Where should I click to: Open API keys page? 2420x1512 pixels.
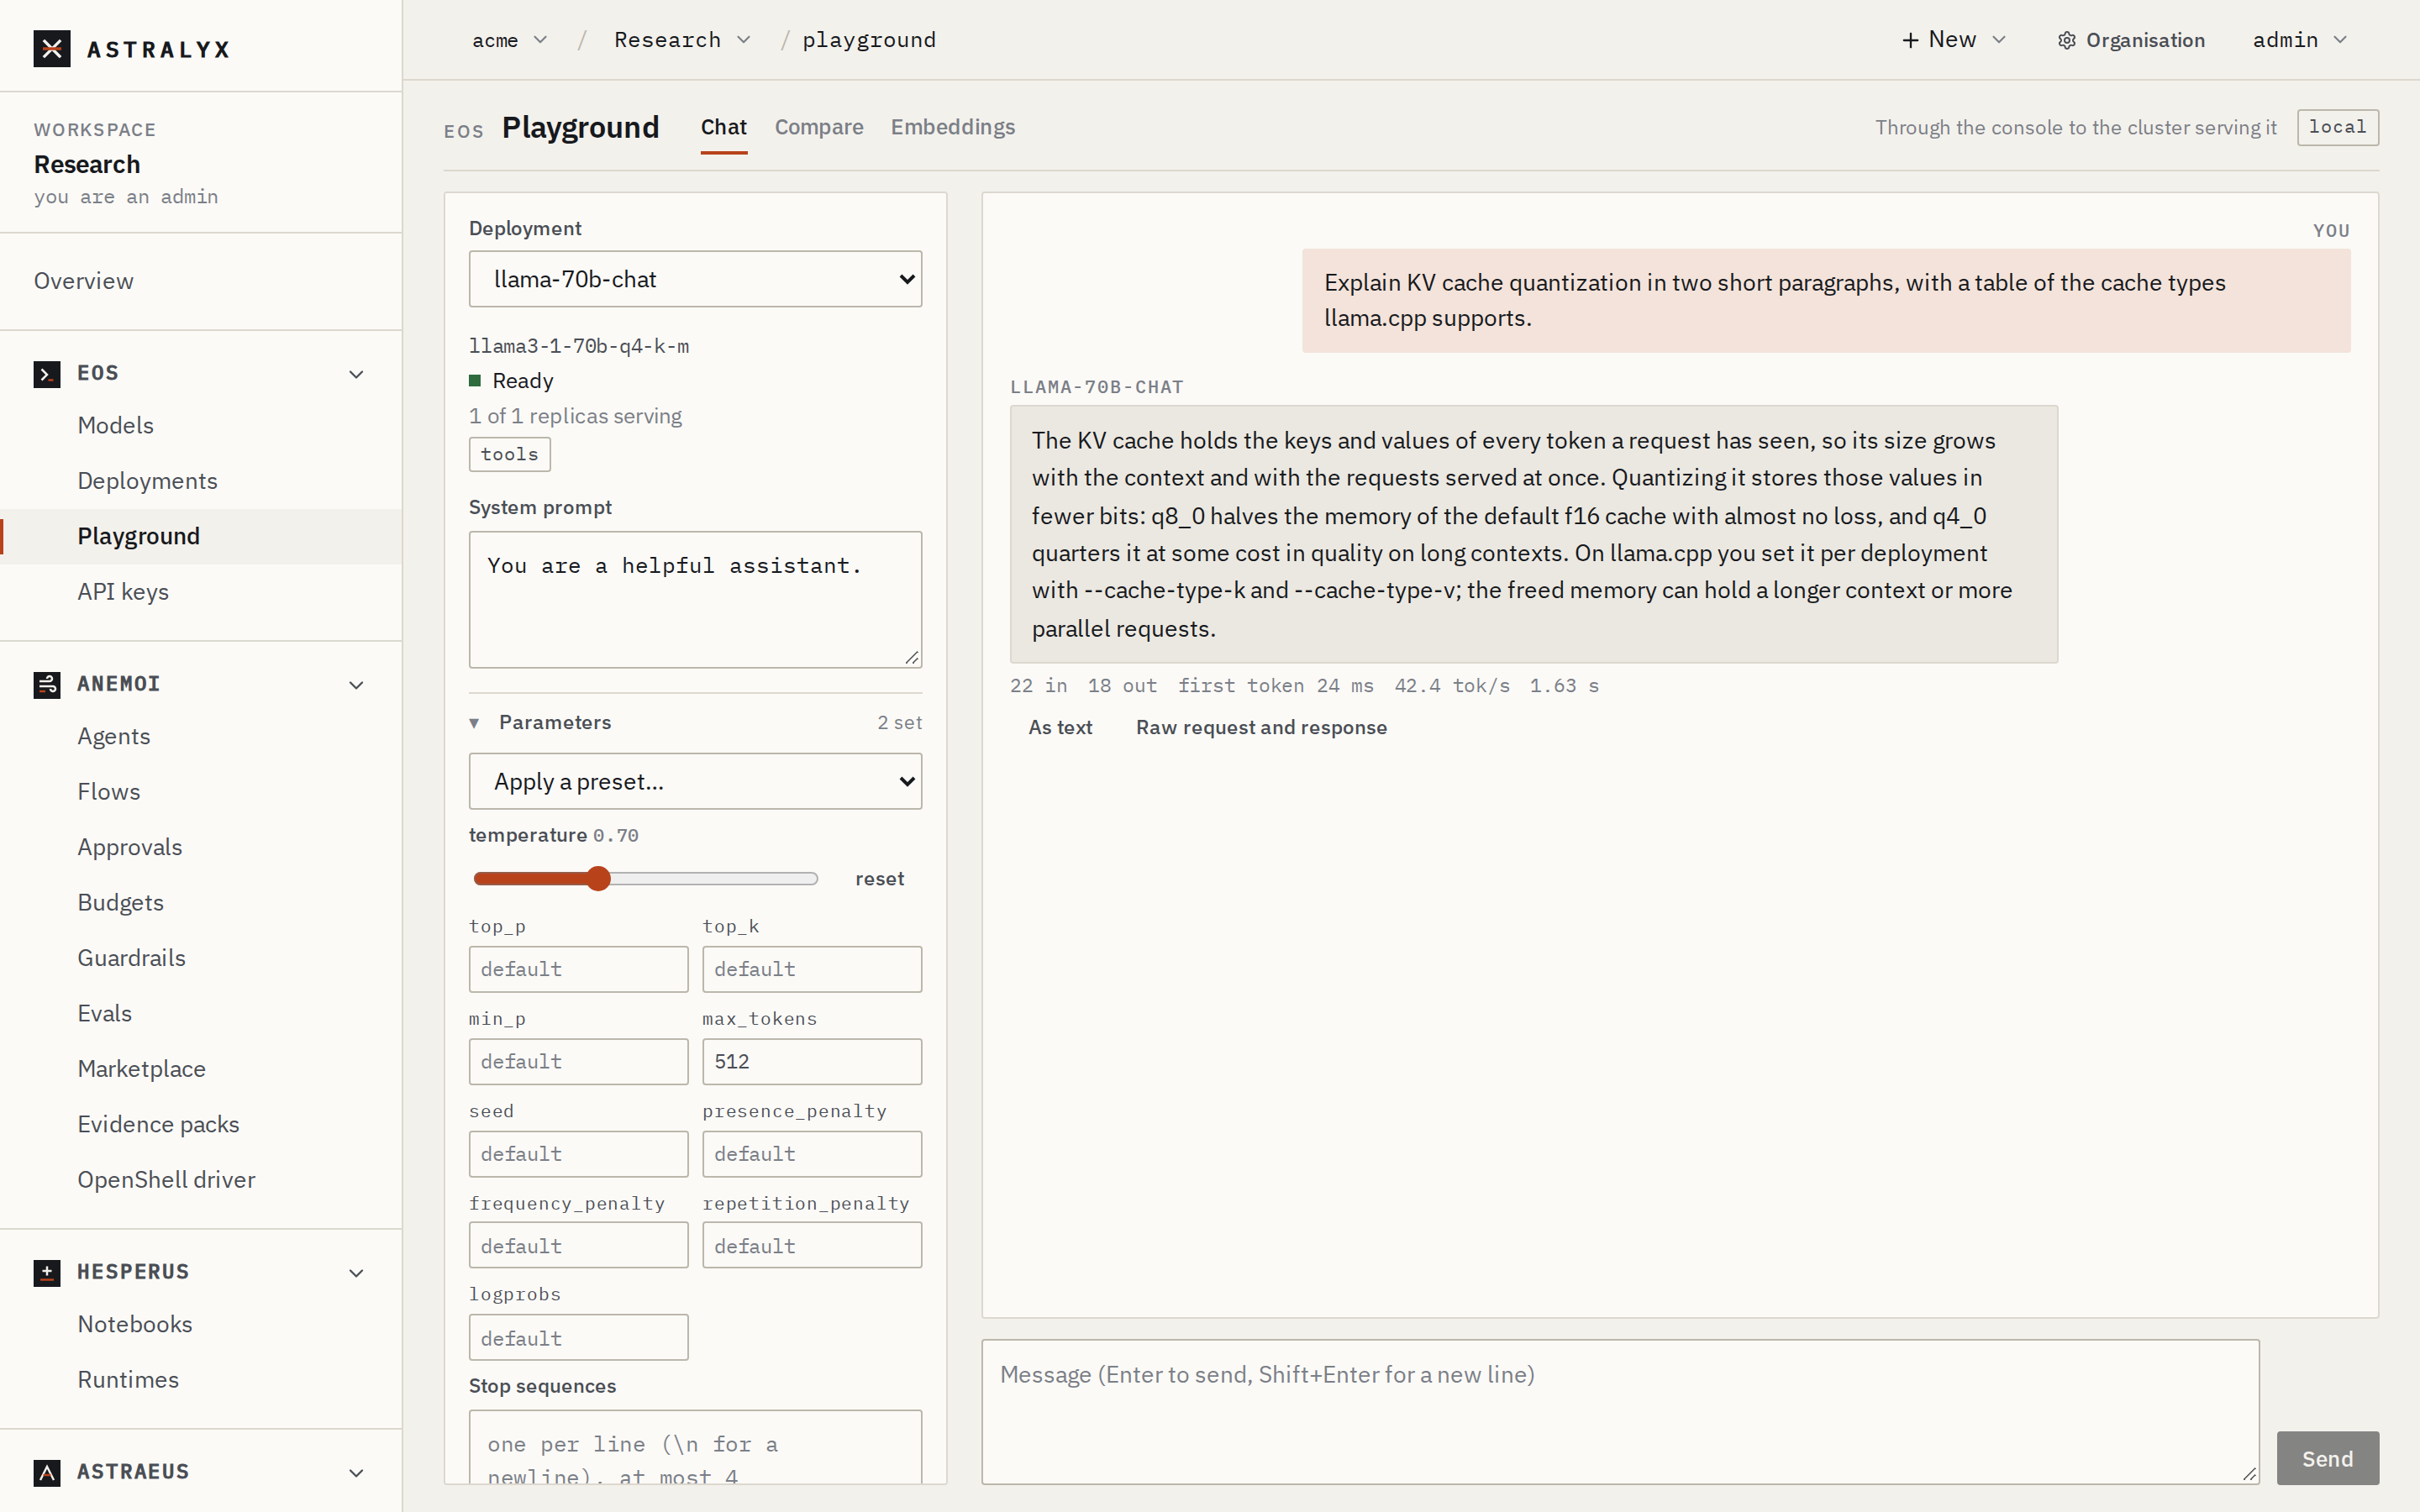click(x=123, y=592)
